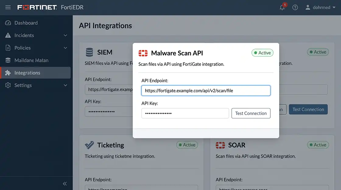Click the SOAR API Endpoint field
Image resolution: width=341 pixels, height=190 pixels.
click(272, 188)
